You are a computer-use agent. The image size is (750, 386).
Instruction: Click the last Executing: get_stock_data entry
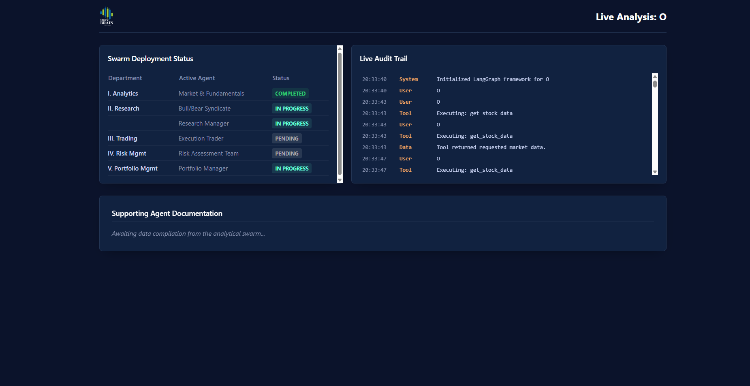click(474, 170)
